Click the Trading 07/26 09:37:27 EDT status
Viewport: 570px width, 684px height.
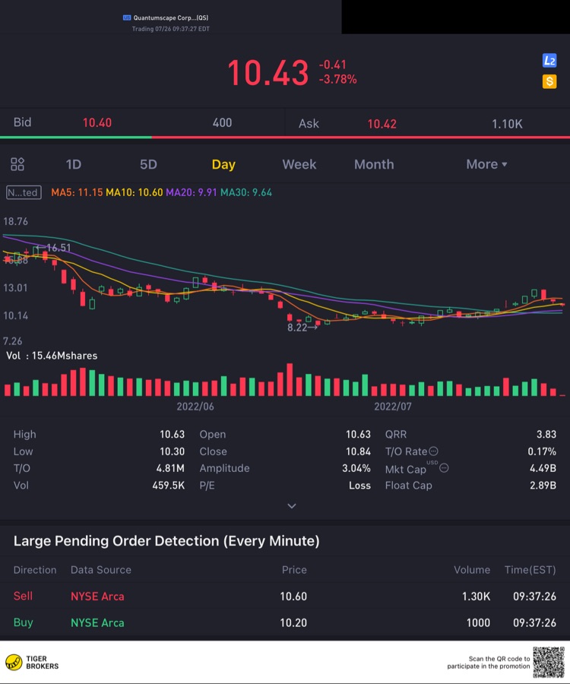170,29
